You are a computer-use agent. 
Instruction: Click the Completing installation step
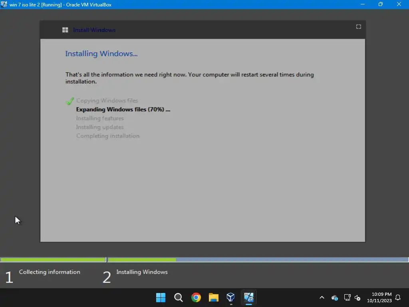(x=108, y=136)
